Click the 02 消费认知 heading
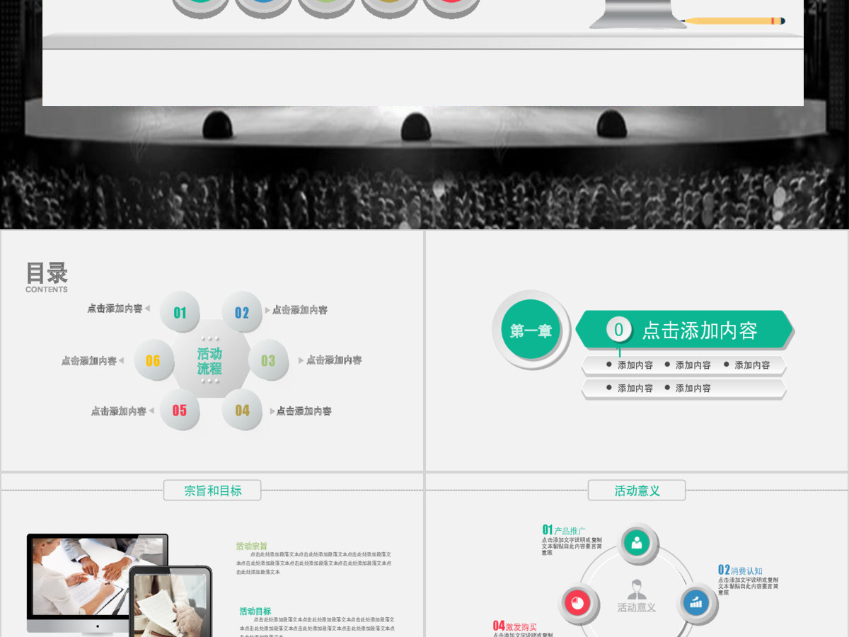The image size is (849, 637). point(740,570)
